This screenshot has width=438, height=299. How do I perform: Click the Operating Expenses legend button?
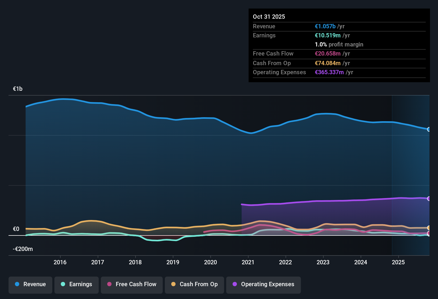click(263, 284)
